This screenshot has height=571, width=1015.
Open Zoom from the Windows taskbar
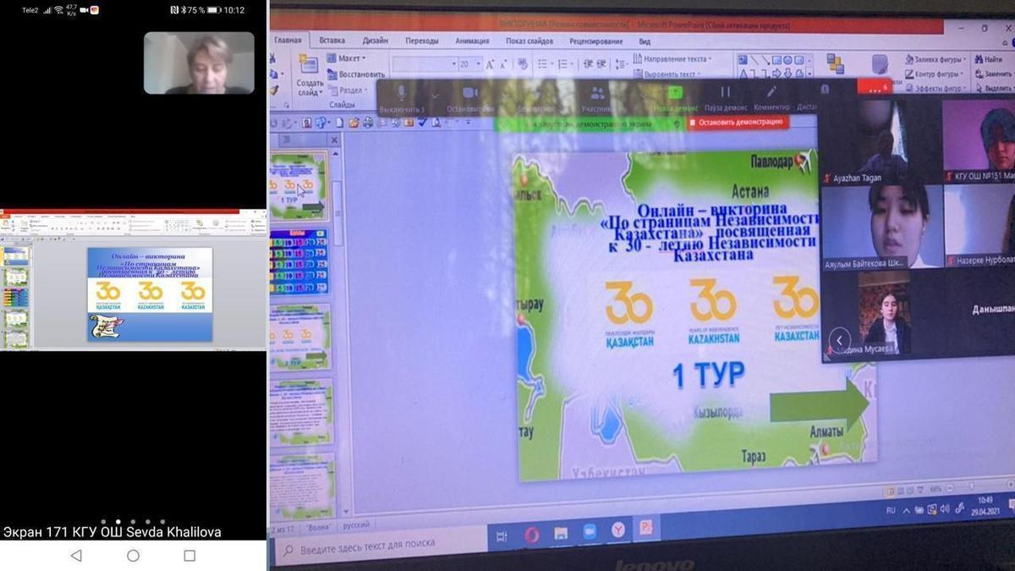589,531
